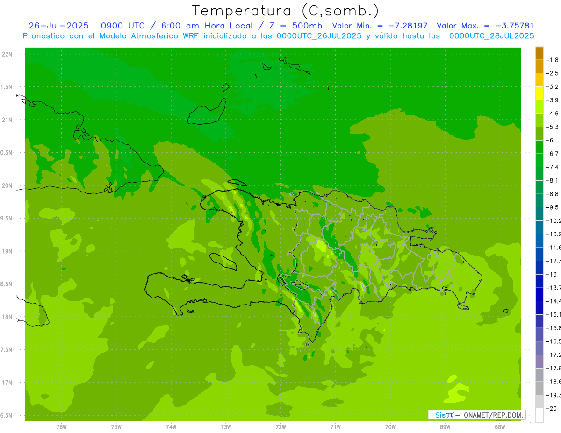Pick the green swatch between -6 and -6.7
Image resolution: width=561 pixels, height=433 pixels.
pyautogui.click(x=539, y=147)
